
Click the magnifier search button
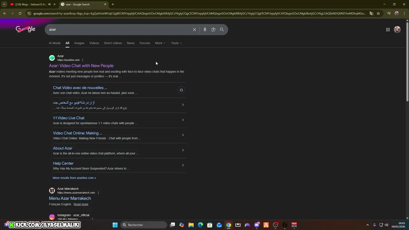click(x=222, y=29)
